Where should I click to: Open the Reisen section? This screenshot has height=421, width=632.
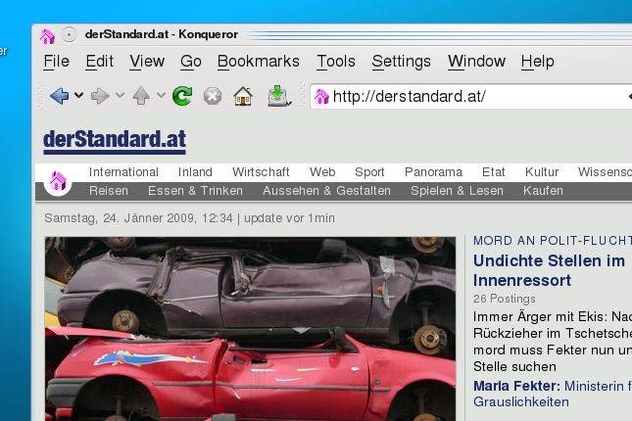[x=109, y=191]
